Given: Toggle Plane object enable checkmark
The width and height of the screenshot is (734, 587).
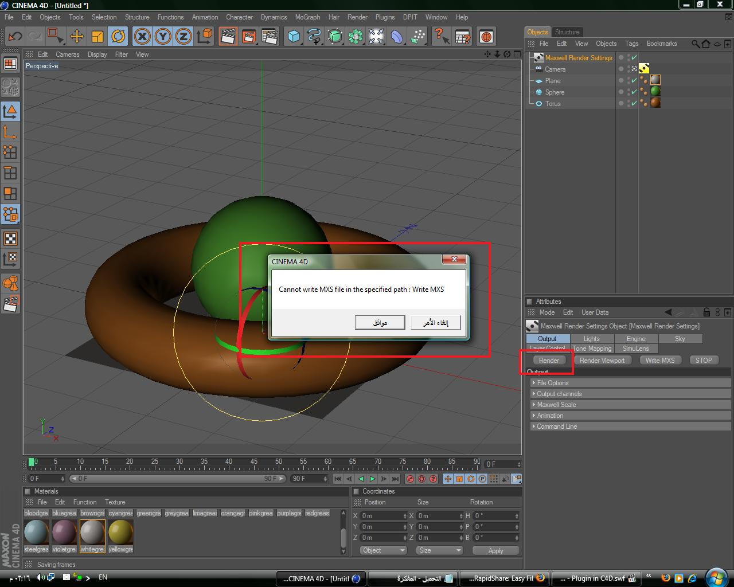Looking at the screenshot, I should tap(634, 80).
